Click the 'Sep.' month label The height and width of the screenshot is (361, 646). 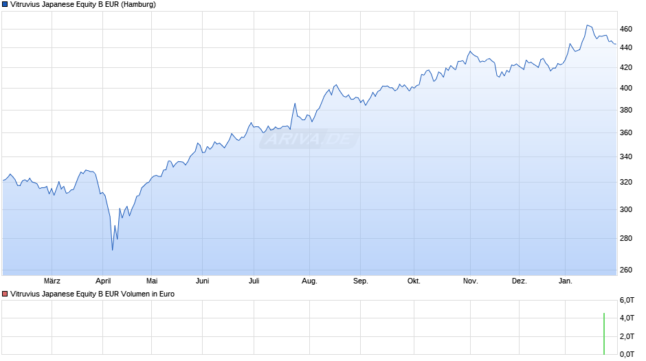coord(361,281)
